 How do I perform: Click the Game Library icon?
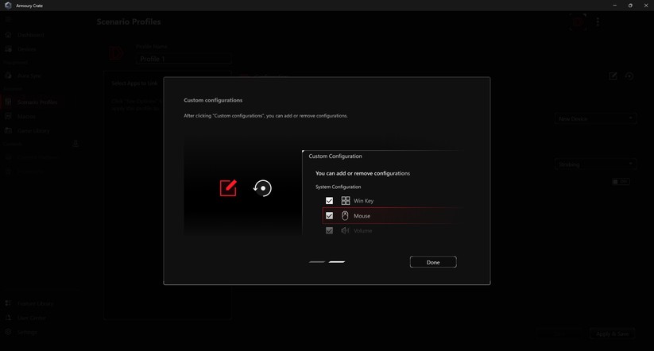pos(8,130)
